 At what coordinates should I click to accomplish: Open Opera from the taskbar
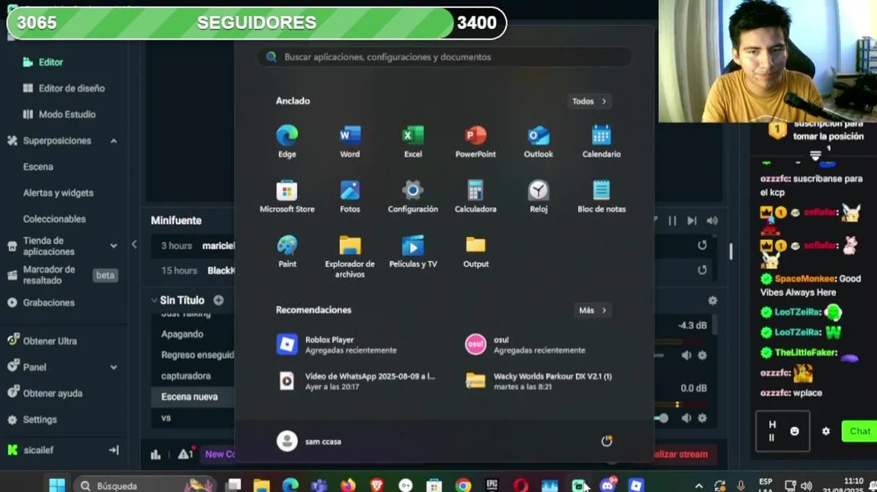(520, 485)
